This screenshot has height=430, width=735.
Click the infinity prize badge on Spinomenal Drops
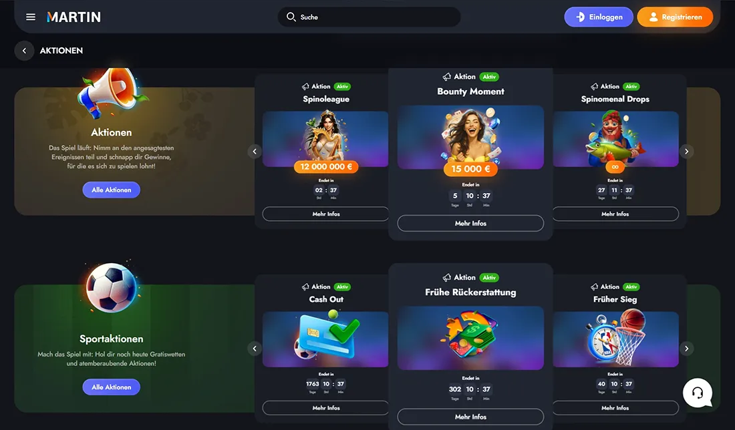pos(615,166)
